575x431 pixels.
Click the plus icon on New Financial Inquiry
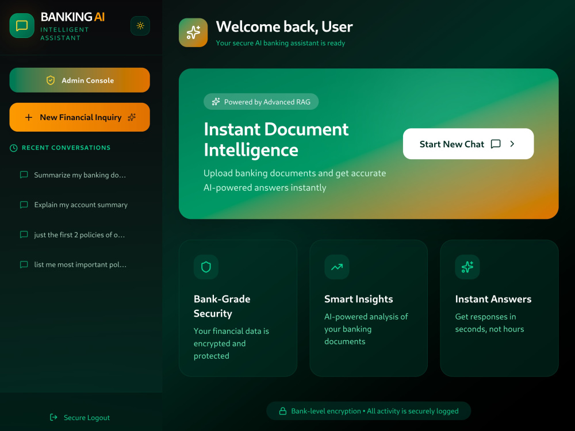[29, 117]
